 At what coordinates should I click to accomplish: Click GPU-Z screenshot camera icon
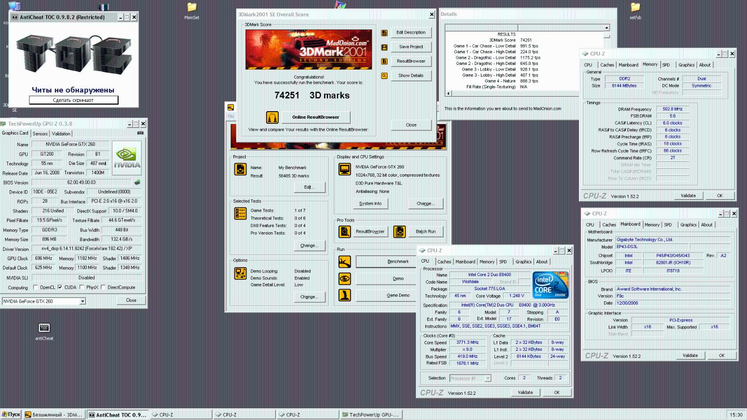pos(140,133)
